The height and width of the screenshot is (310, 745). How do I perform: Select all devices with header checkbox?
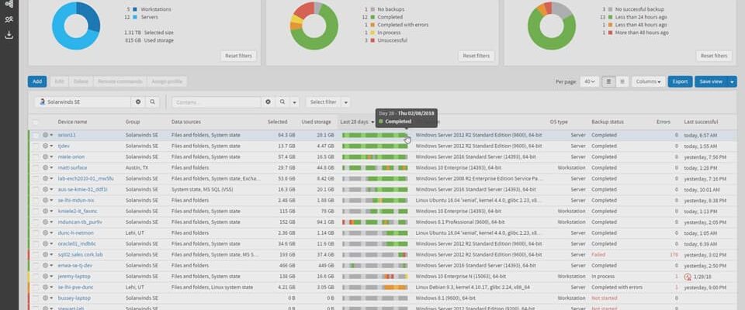pyautogui.click(x=36, y=122)
